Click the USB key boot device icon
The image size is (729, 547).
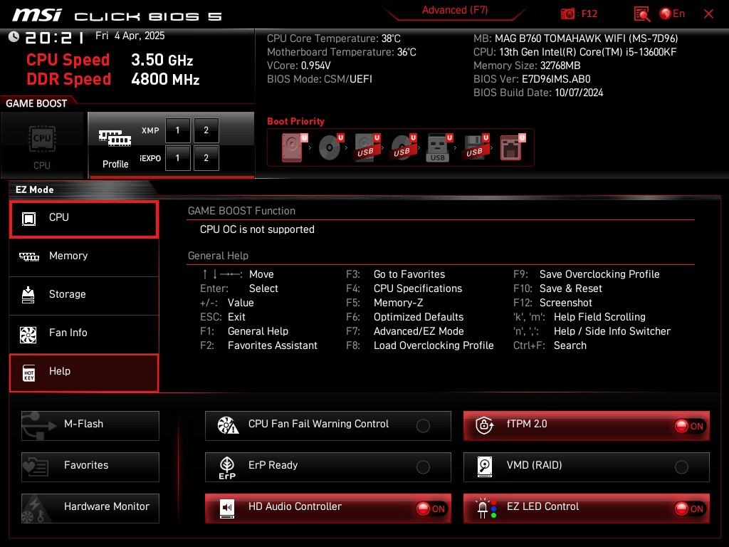tap(438, 147)
